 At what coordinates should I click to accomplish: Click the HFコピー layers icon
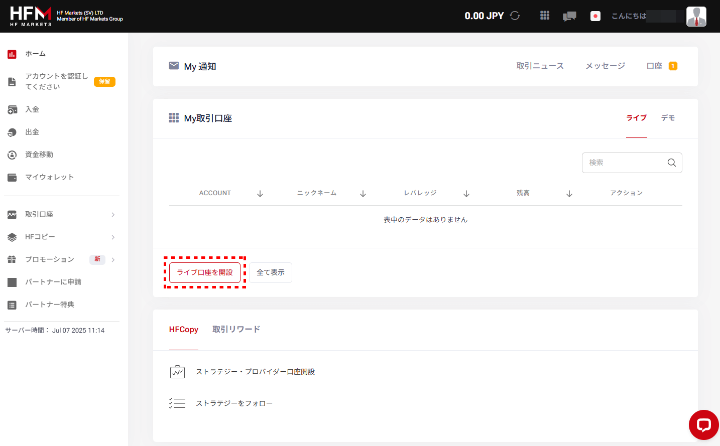point(12,237)
